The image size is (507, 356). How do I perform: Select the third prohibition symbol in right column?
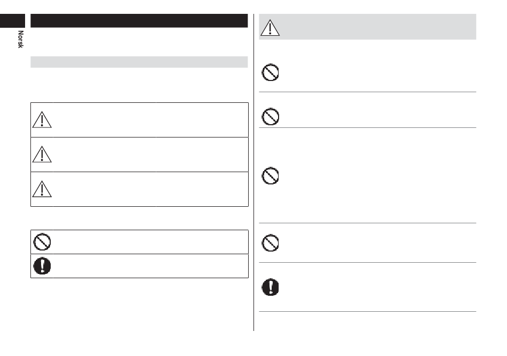271,176
